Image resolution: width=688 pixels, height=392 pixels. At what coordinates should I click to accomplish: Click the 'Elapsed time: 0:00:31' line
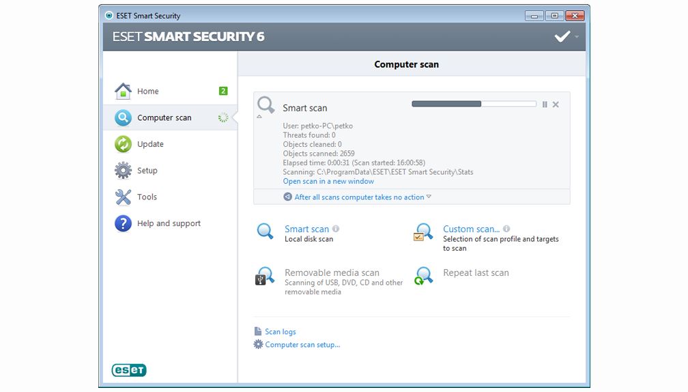tap(354, 163)
